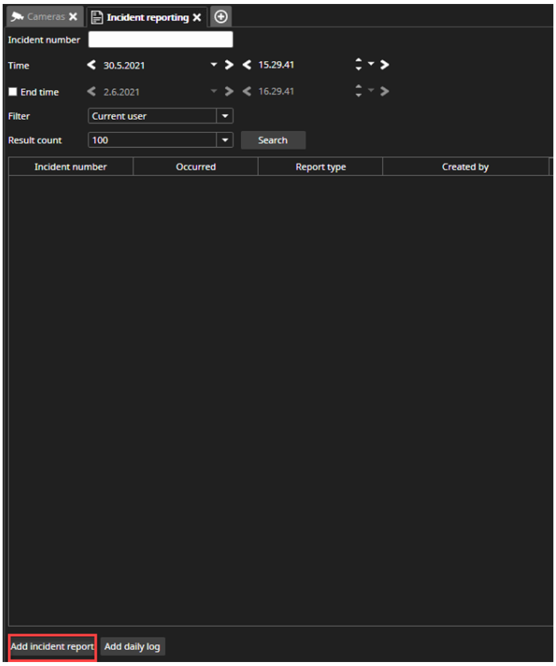Increase the 16.29.41 end time spinner
The height and width of the screenshot is (666, 556).
[x=359, y=87]
